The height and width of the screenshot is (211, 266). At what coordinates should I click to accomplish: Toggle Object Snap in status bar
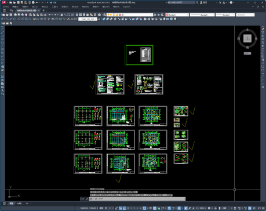pyautogui.click(x=144, y=209)
